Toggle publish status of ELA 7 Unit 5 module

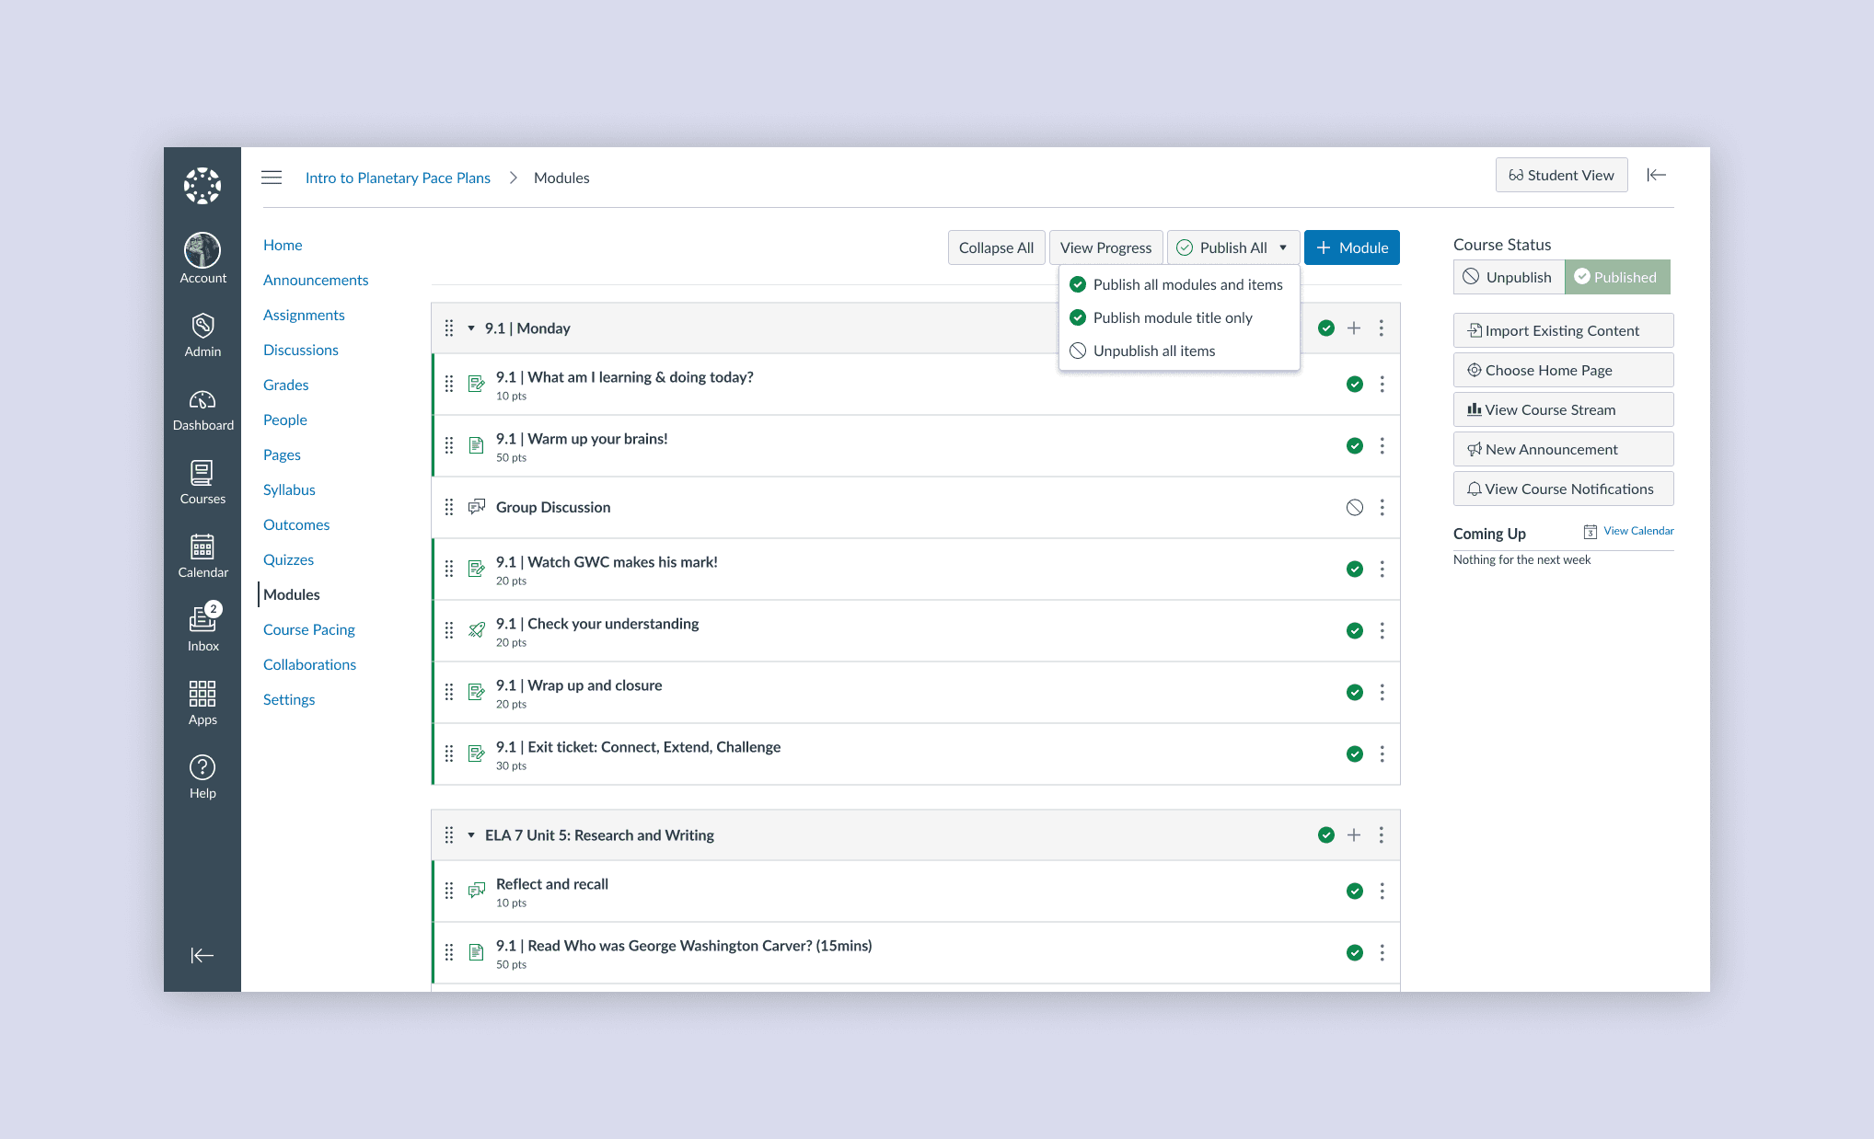tap(1326, 835)
